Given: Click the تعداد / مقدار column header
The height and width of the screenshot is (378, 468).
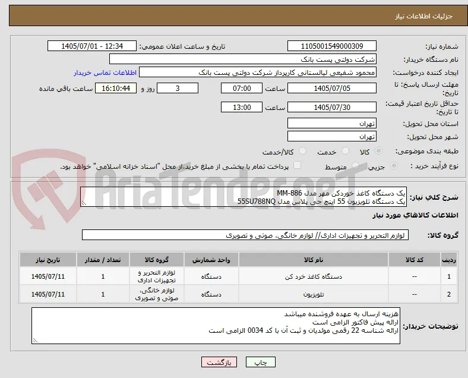Looking at the screenshot, I should pyautogui.click(x=103, y=260).
